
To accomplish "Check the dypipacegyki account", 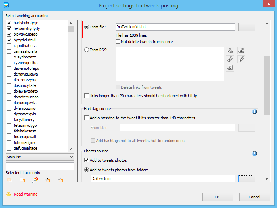I will pos(9,114).
